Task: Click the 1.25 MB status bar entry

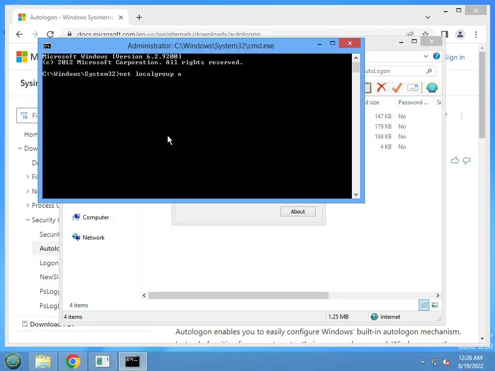Action: (x=338, y=317)
